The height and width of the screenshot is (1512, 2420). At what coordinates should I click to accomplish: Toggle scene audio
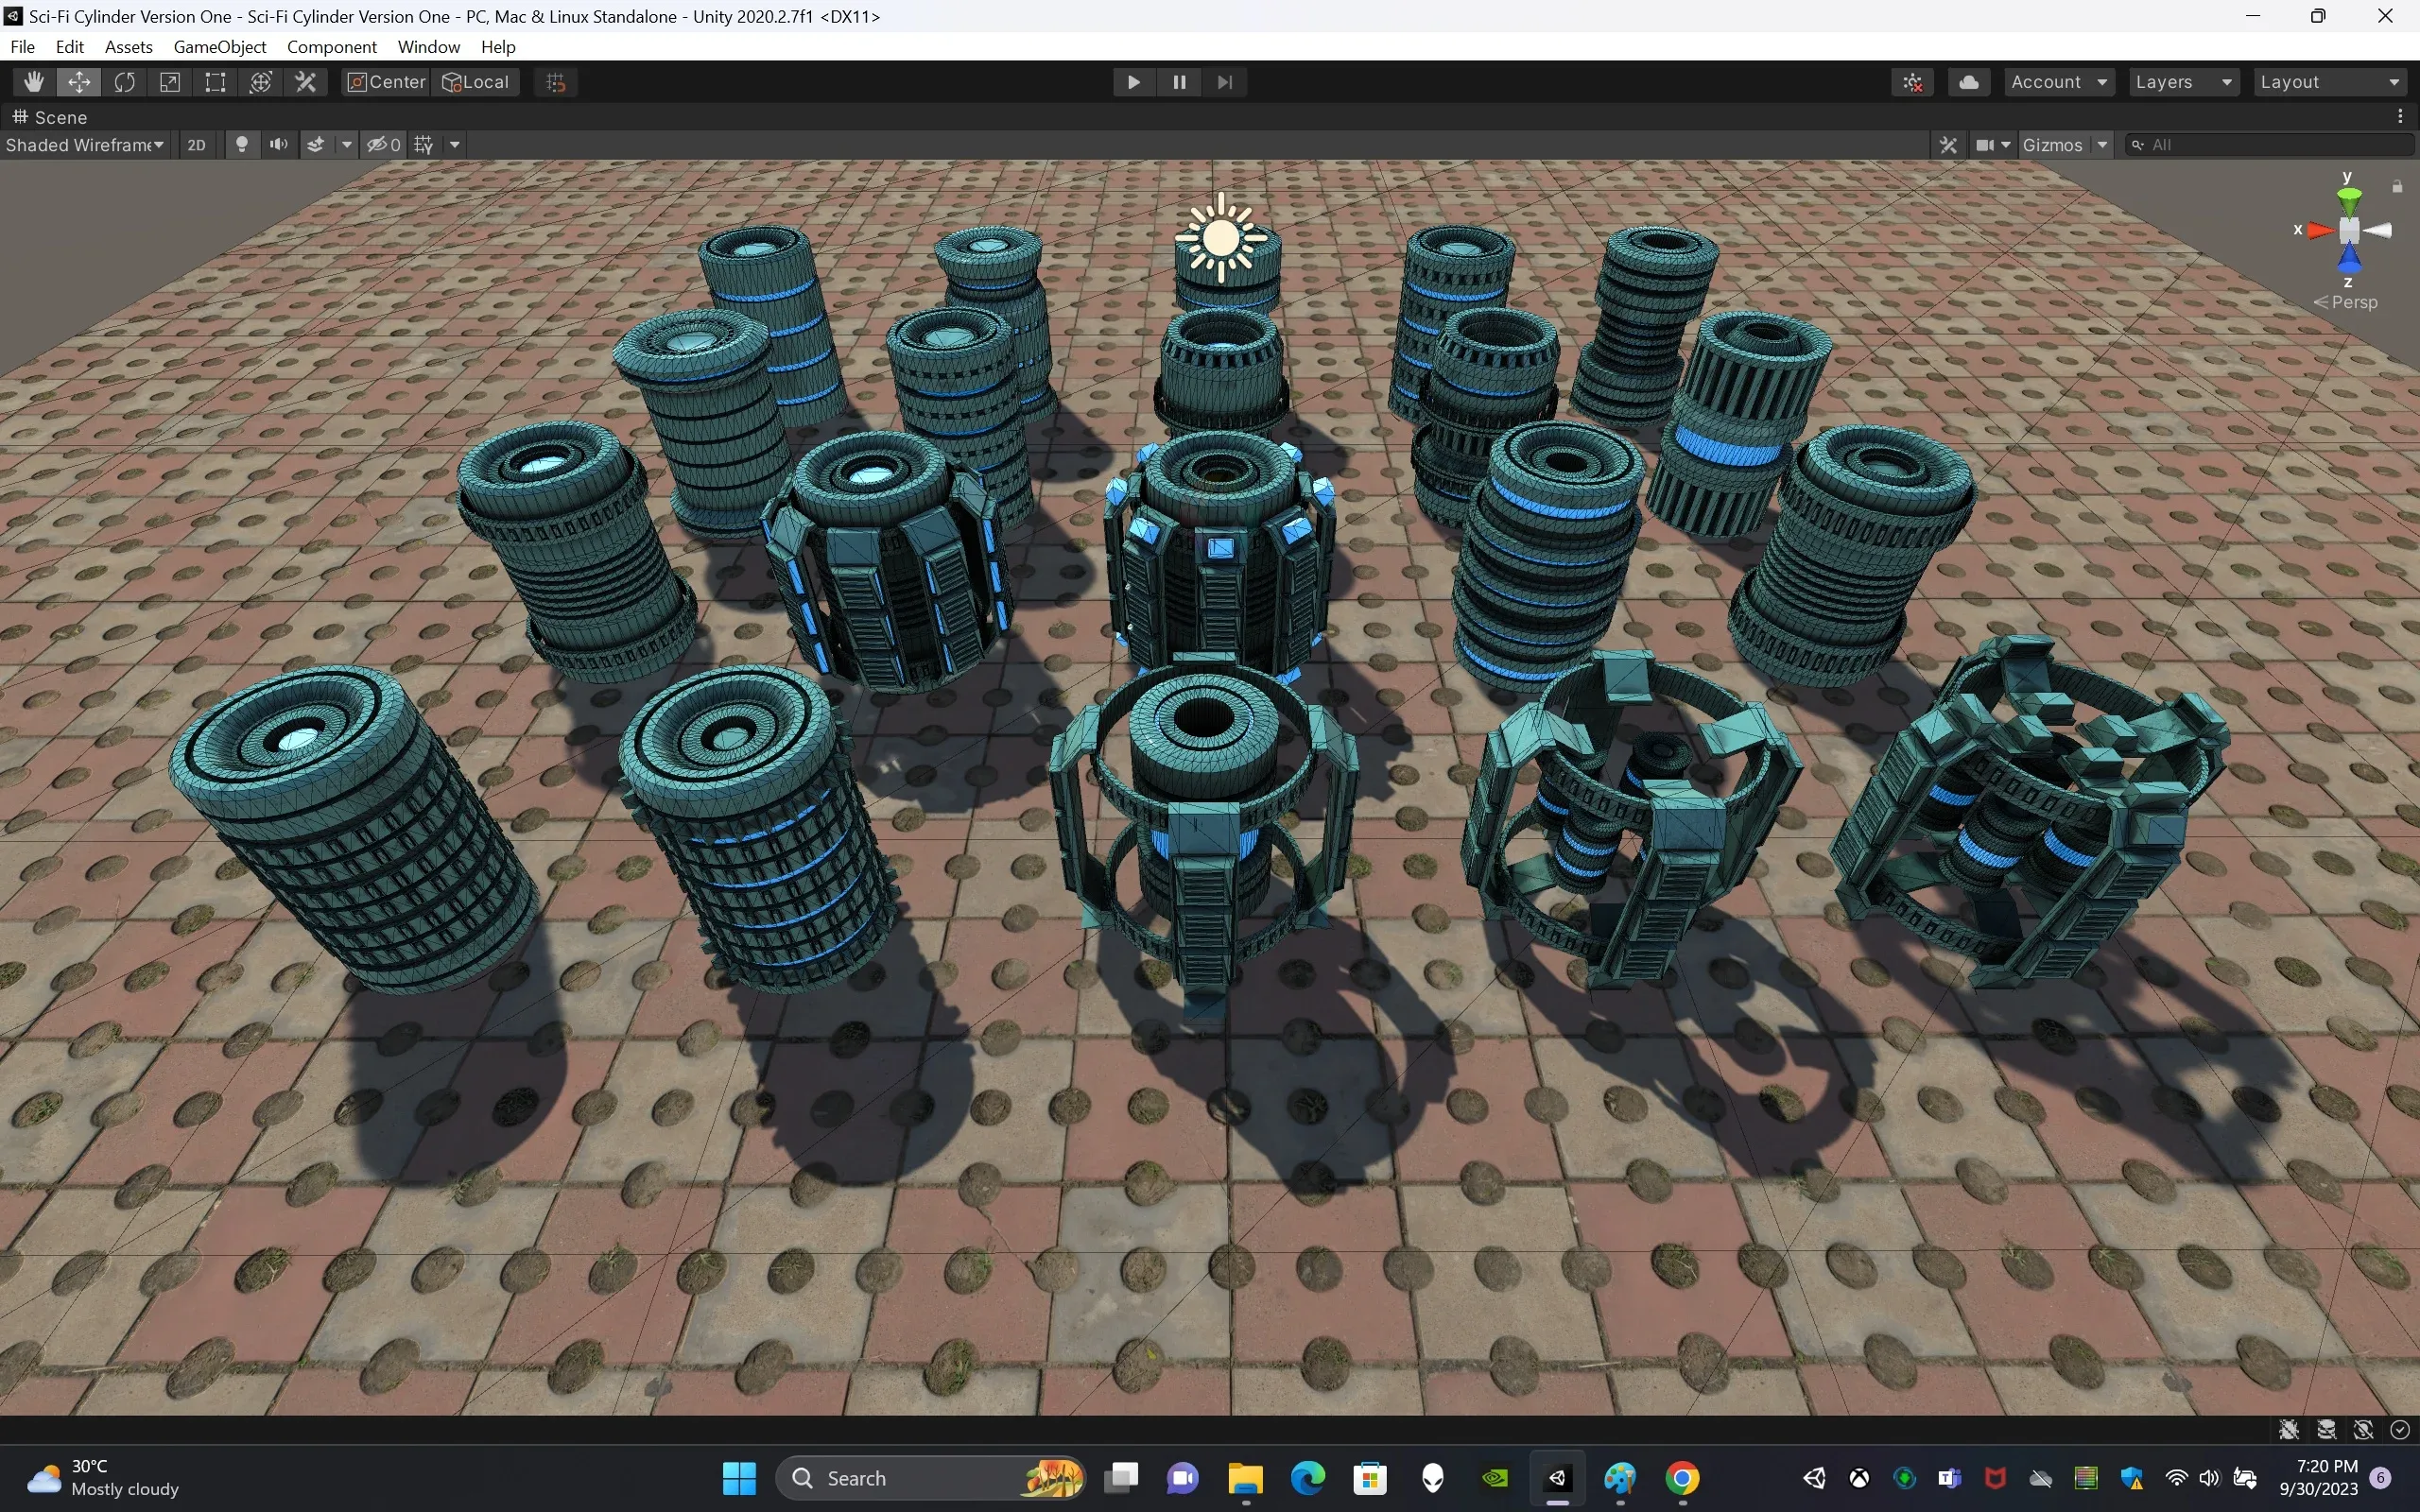[x=279, y=145]
